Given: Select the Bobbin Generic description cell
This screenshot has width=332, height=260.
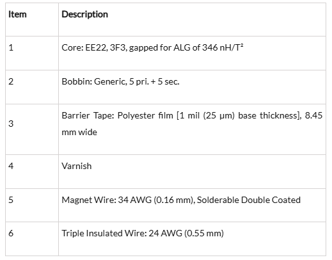Looking at the screenshot, I should tap(192, 87).
